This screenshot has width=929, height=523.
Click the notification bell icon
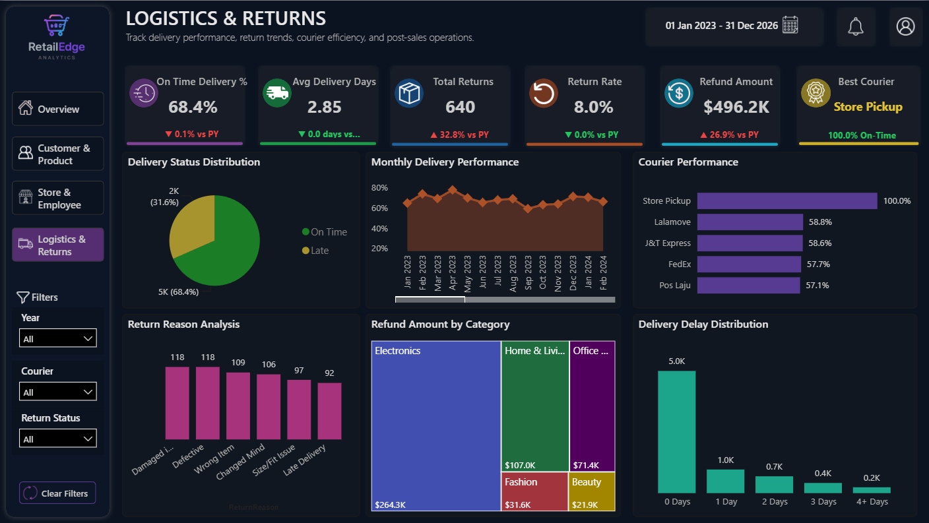coord(856,26)
